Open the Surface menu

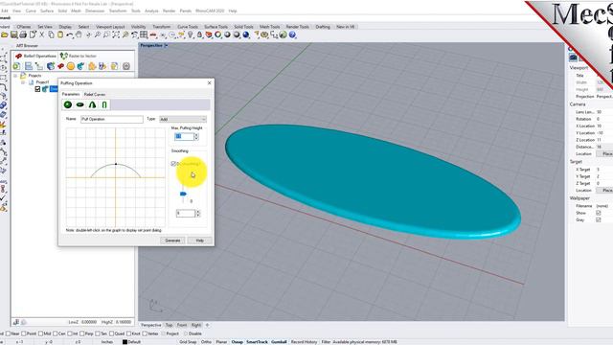(47, 11)
